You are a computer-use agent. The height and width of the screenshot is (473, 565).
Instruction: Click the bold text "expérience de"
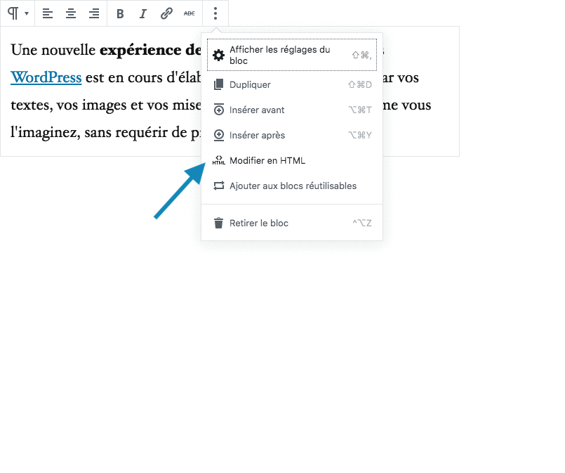point(150,51)
